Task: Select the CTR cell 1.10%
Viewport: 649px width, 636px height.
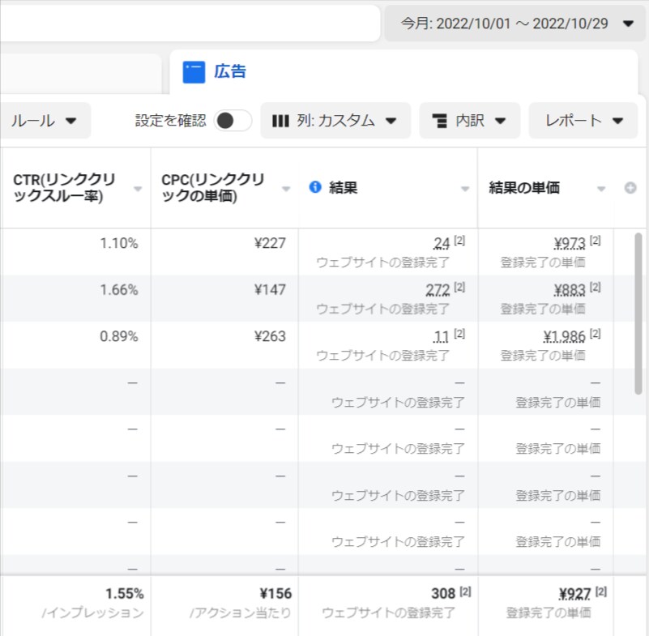Action: (119, 243)
